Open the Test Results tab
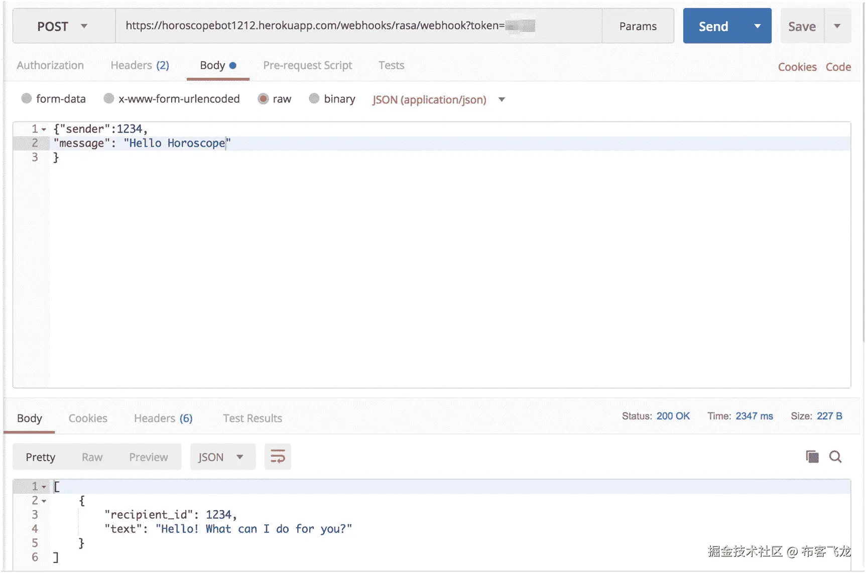The height and width of the screenshot is (573, 866). (x=253, y=418)
